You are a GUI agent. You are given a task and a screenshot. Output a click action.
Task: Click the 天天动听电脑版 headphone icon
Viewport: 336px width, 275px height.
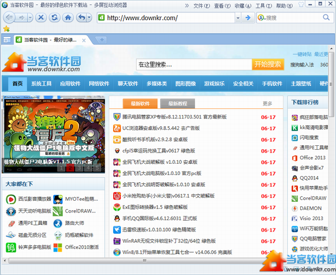[11, 211]
